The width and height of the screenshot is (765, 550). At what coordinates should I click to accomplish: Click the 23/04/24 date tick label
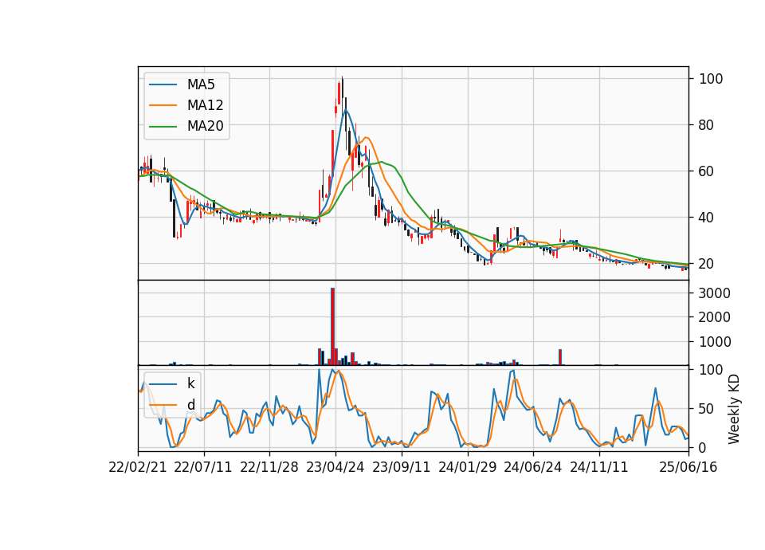[335, 467]
